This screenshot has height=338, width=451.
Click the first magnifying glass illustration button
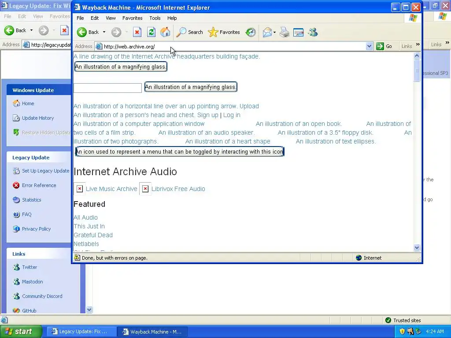click(121, 67)
